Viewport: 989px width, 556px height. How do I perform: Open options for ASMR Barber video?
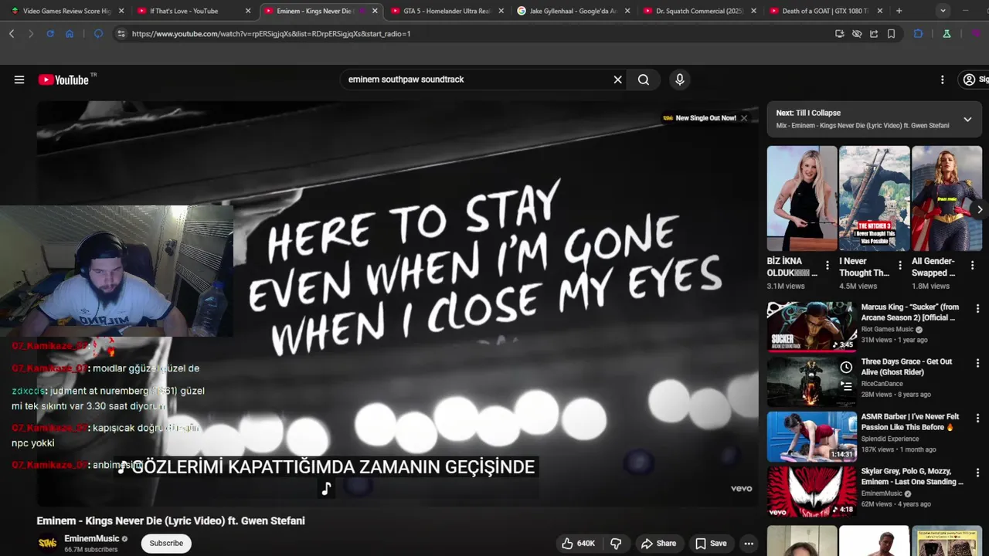coord(977,419)
